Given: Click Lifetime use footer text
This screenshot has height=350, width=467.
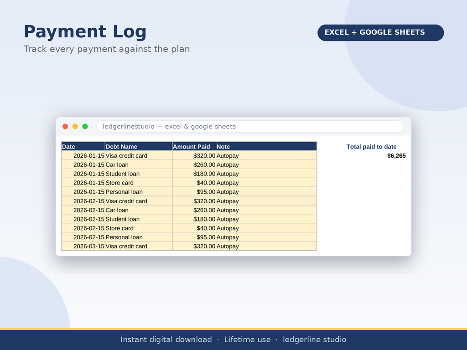Looking at the screenshot, I should point(248,340).
